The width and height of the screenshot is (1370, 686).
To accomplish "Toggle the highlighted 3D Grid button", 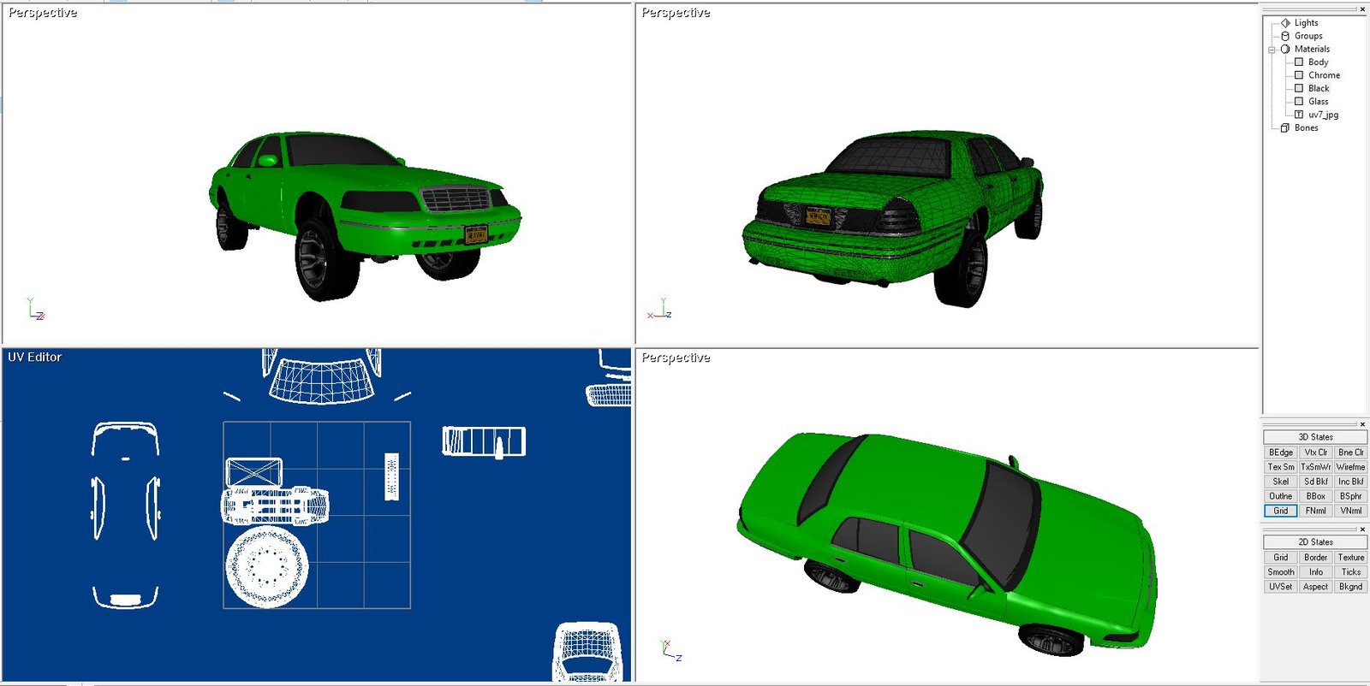I will [x=1281, y=511].
